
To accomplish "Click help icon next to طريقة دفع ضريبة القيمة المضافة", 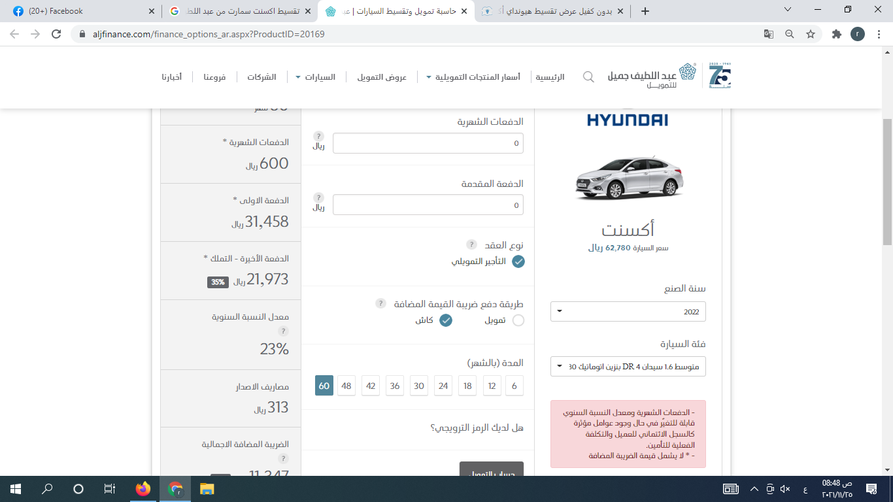I will [380, 303].
